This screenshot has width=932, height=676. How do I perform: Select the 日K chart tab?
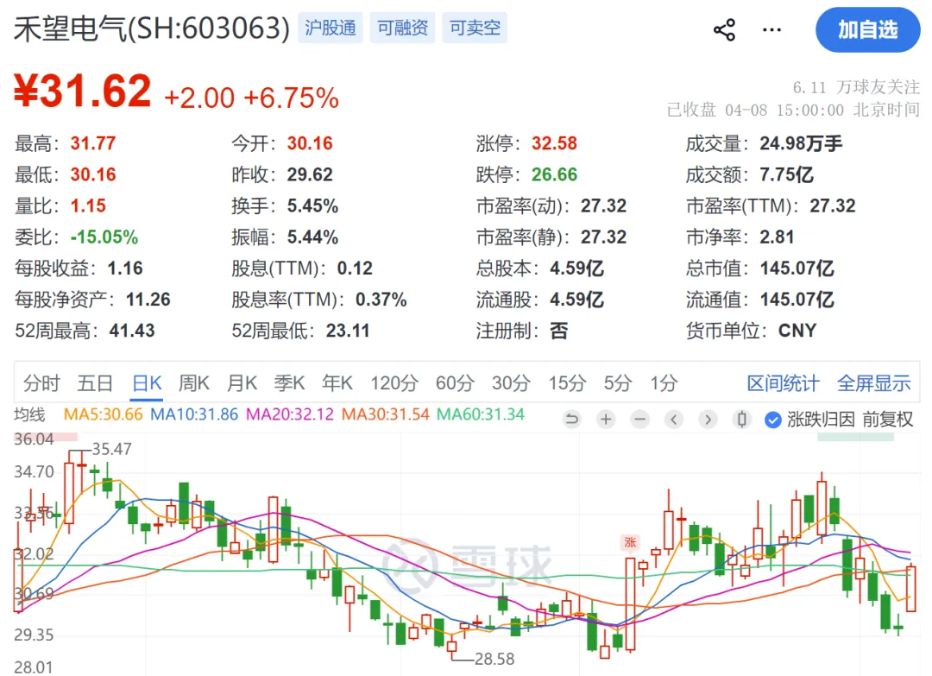147,383
